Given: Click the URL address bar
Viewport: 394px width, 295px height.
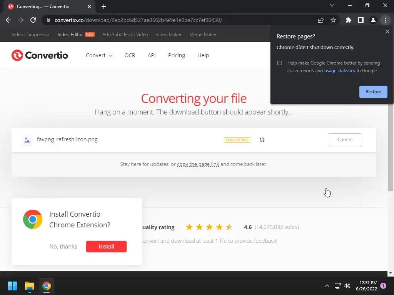Looking at the screenshot, I should click(x=181, y=20).
